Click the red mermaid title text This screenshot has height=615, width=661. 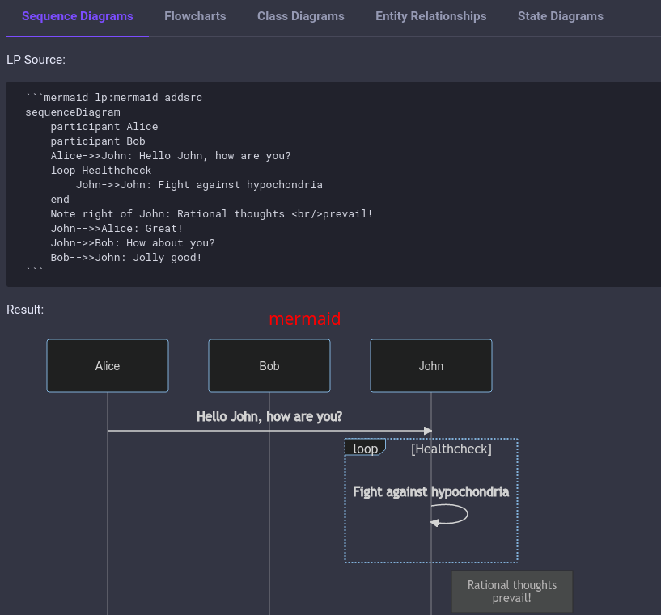point(304,318)
